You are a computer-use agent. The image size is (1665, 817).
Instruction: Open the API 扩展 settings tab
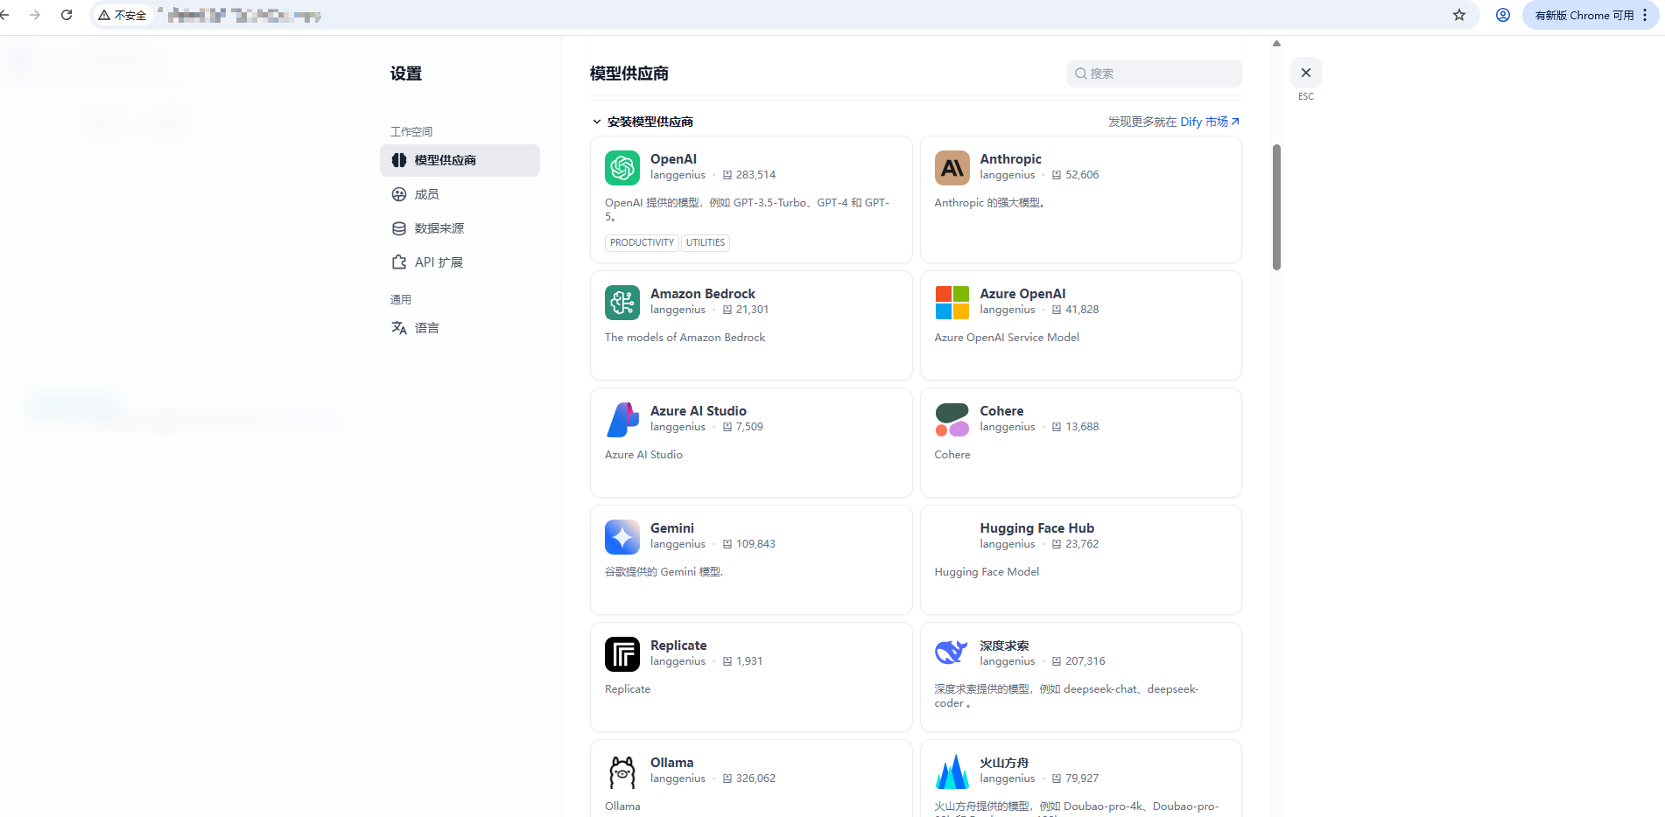click(460, 262)
